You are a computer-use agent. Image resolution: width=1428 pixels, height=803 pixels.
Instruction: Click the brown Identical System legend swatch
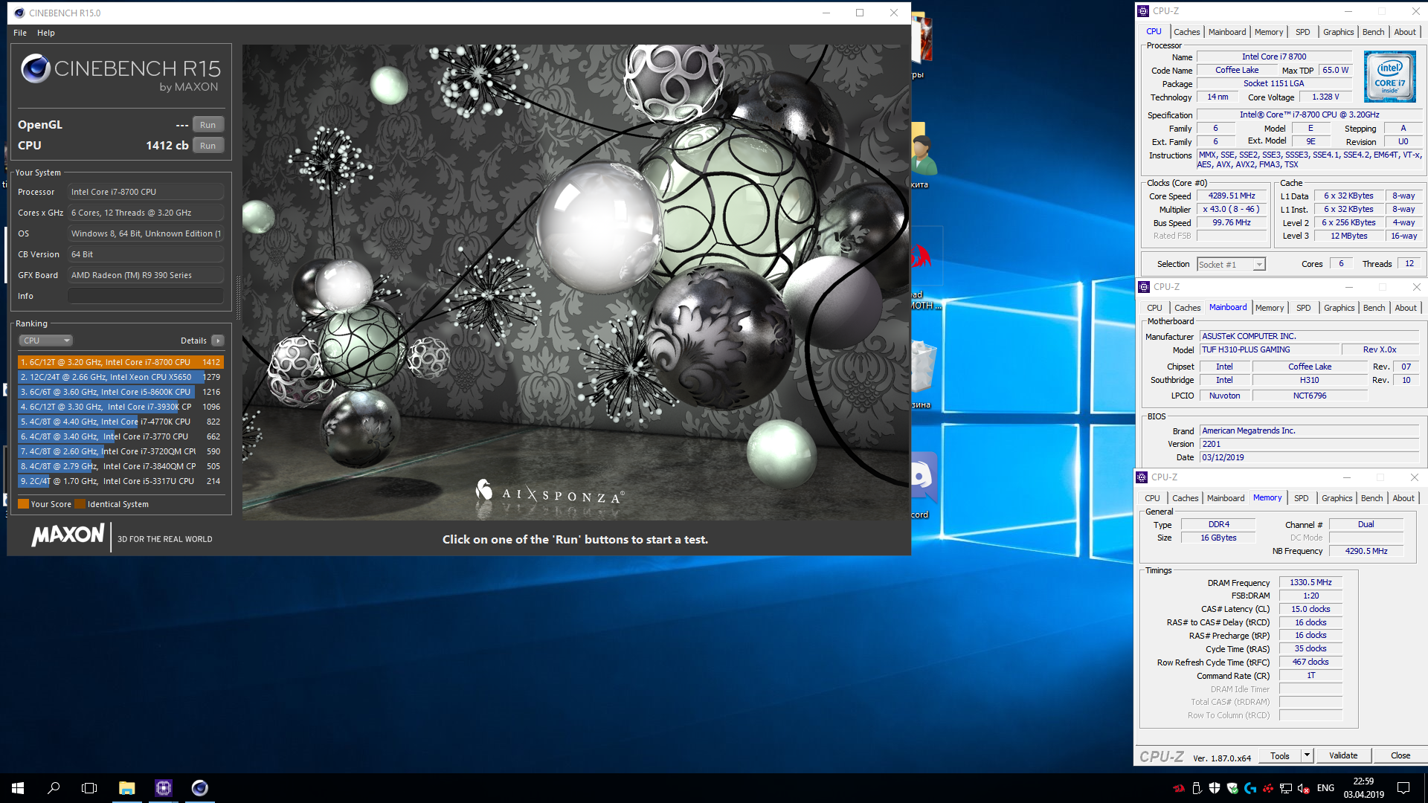click(80, 504)
